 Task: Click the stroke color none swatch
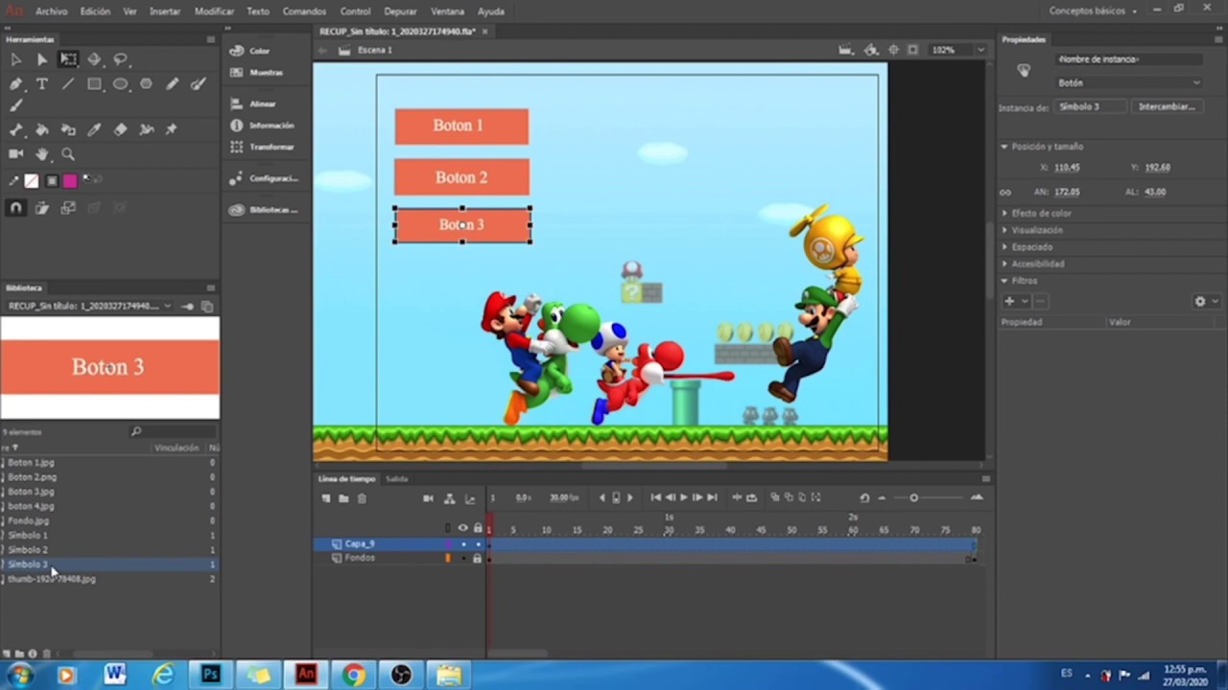[x=32, y=180]
